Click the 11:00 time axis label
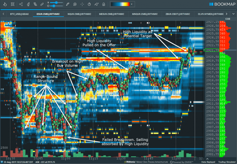Viewport: 237px width, 164px height. (x=66, y=158)
